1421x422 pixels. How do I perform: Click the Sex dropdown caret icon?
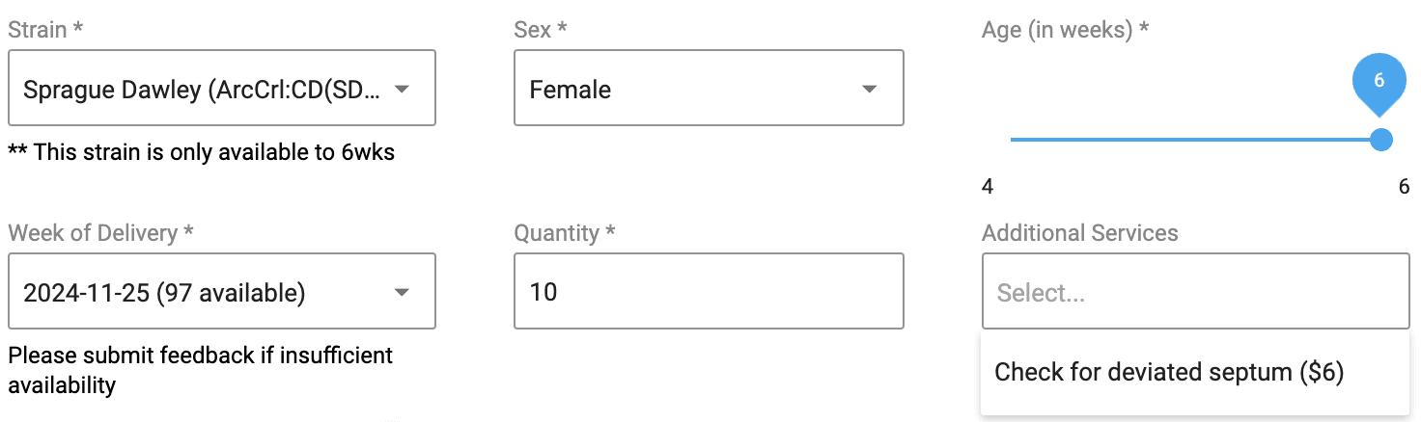click(x=870, y=90)
